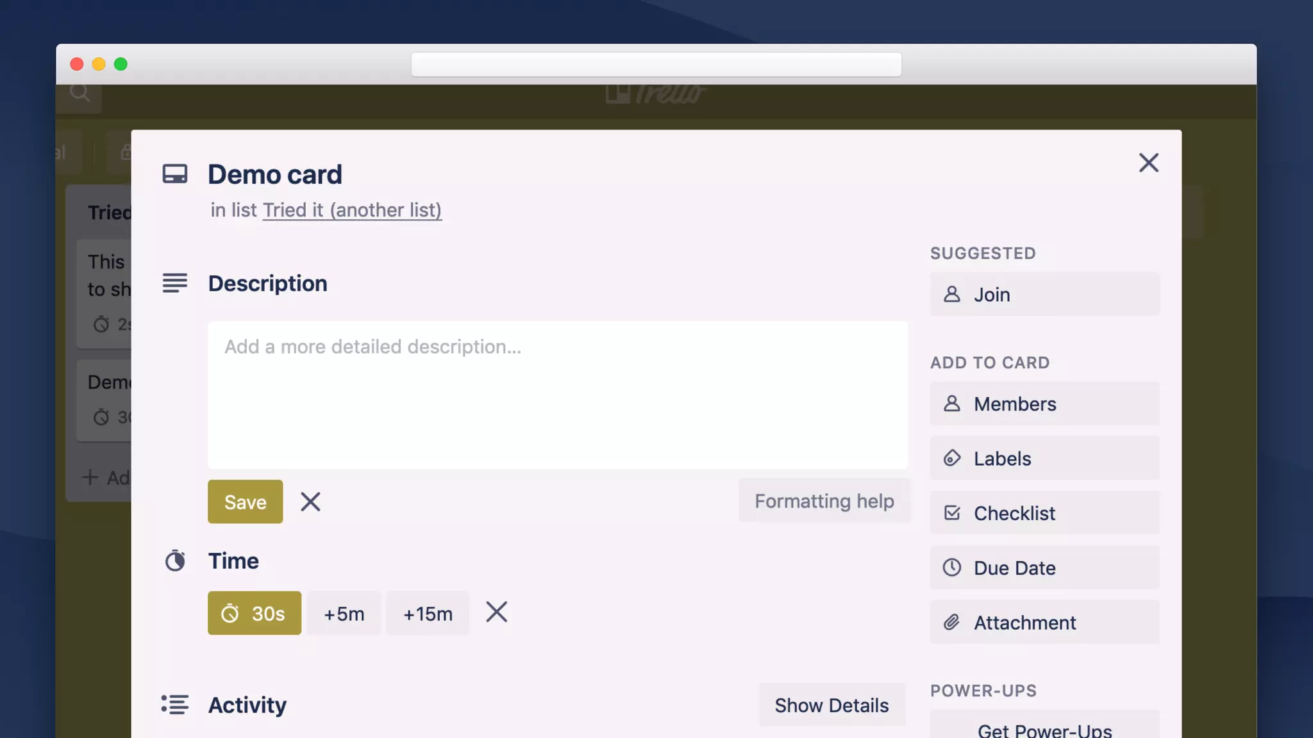The width and height of the screenshot is (1313, 738).
Task: Click the Time section stopwatch icon
Action: coord(175,561)
